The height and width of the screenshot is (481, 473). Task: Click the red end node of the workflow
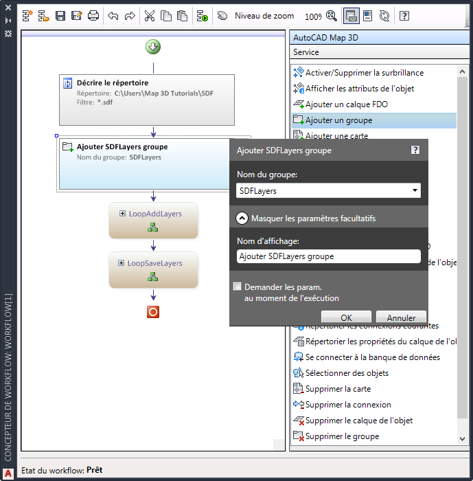coord(153,312)
